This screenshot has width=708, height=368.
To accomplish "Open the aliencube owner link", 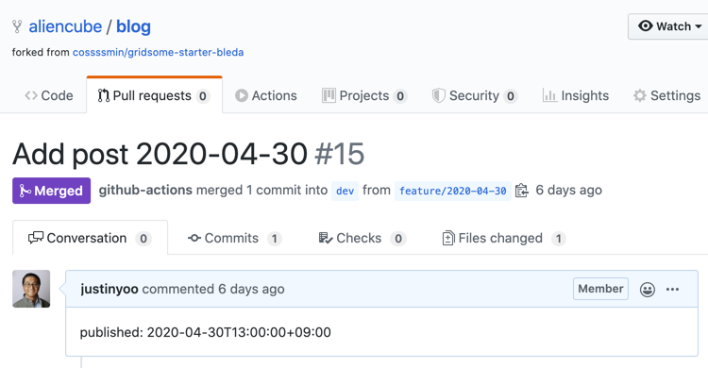I will click(65, 26).
